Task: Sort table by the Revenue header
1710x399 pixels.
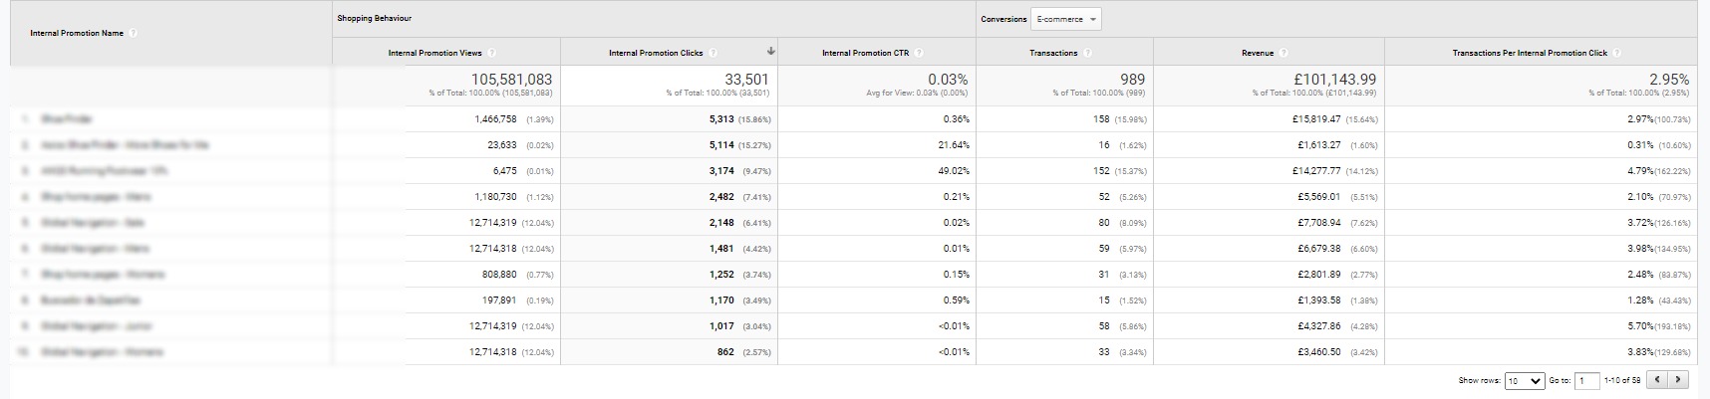Action: click(x=1257, y=53)
